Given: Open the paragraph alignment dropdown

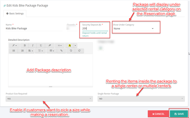Looking at the screenshot, I should click(x=30, y=51).
